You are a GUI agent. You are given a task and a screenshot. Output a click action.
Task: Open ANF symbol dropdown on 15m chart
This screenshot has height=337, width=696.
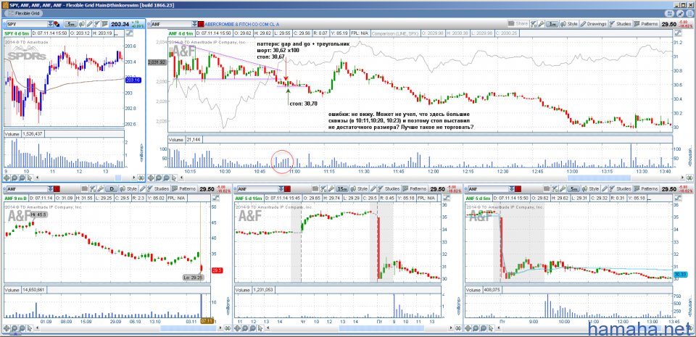point(281,189)
